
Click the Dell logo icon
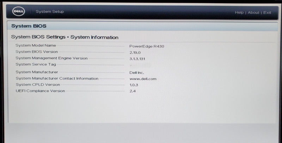(x=19, y=12)
